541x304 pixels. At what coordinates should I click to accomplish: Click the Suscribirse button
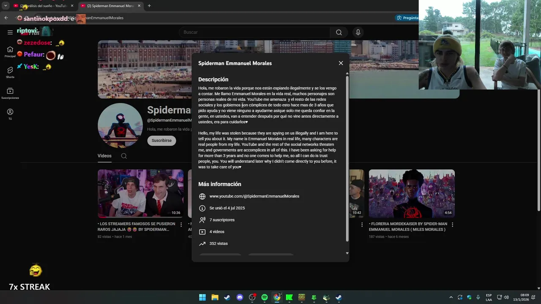(161, 141)
